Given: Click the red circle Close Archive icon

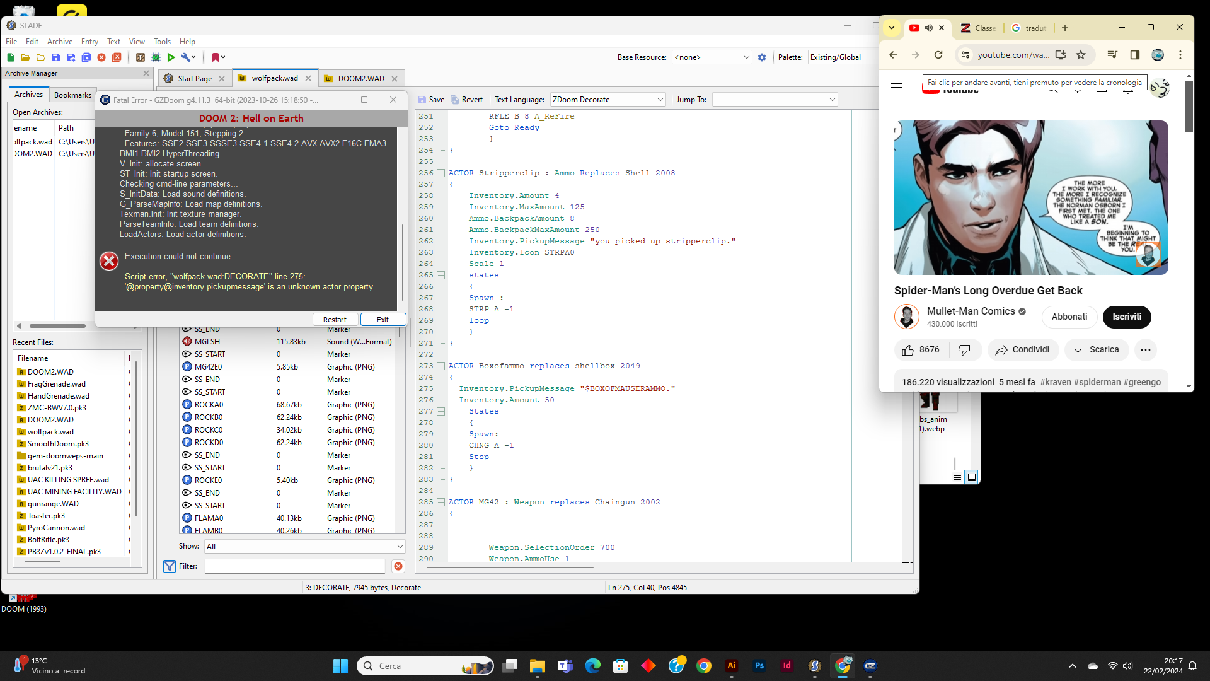Looking at the screenshot, I should click(x=101, y=57).
